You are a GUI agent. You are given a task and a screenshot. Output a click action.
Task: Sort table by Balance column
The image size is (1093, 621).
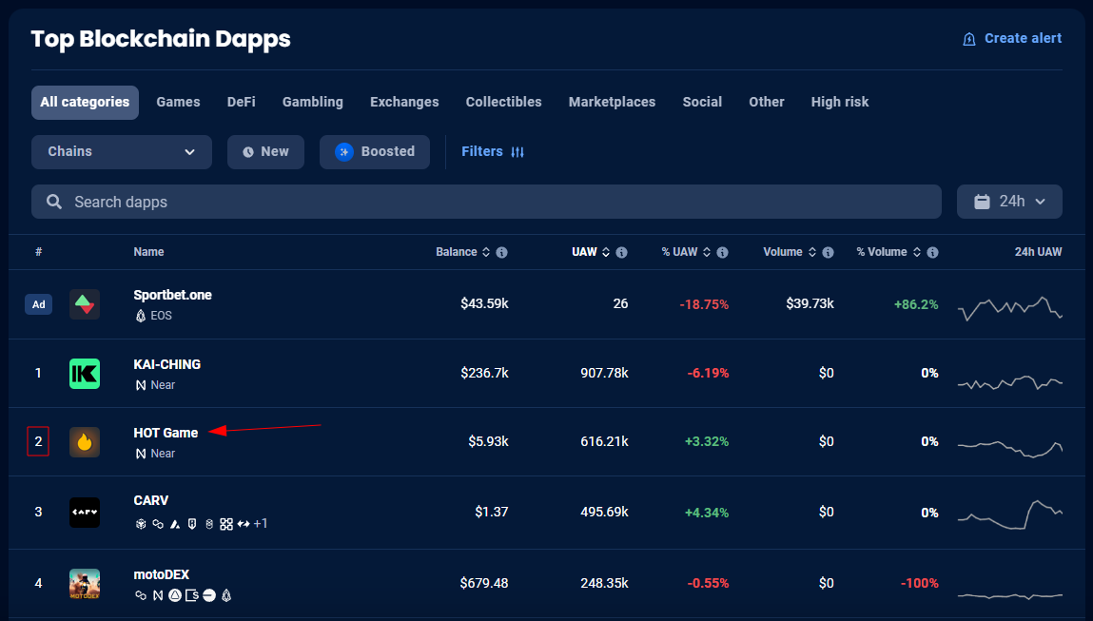coord(463,252)
